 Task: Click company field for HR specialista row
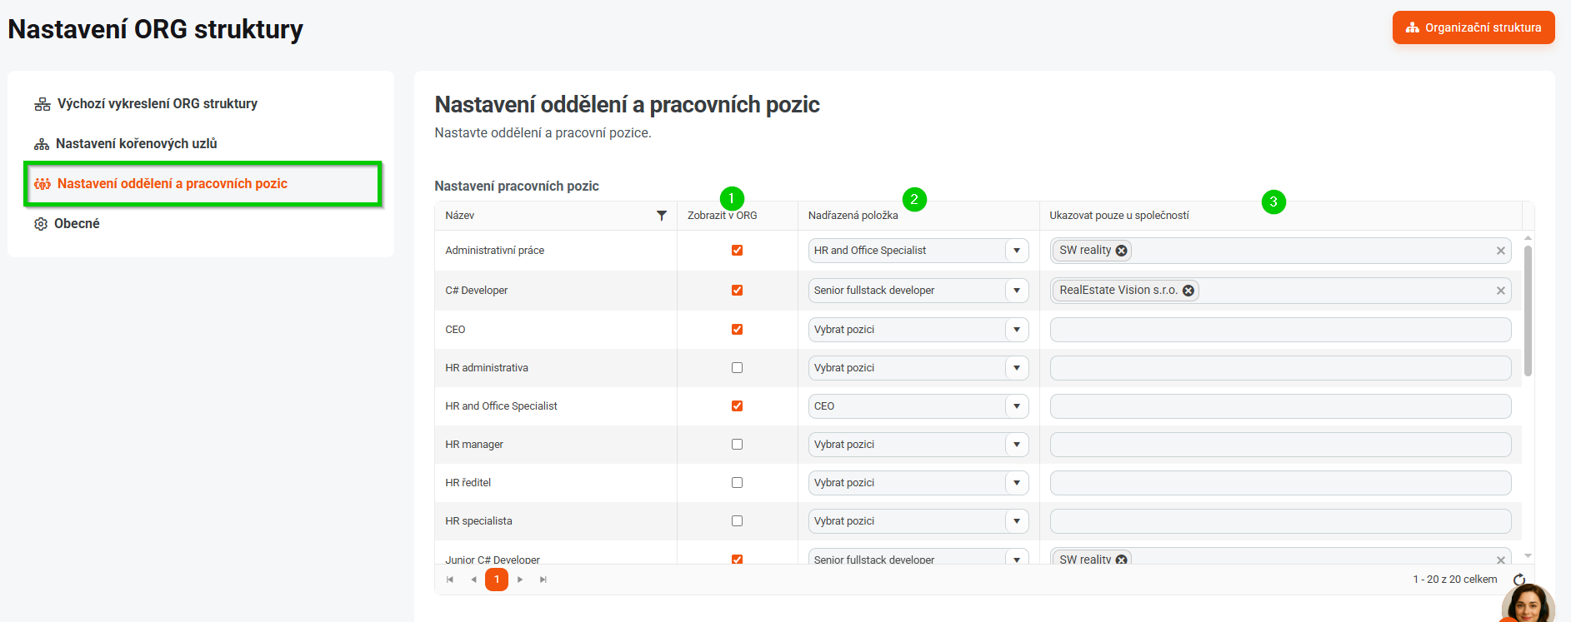point(1279,521)
